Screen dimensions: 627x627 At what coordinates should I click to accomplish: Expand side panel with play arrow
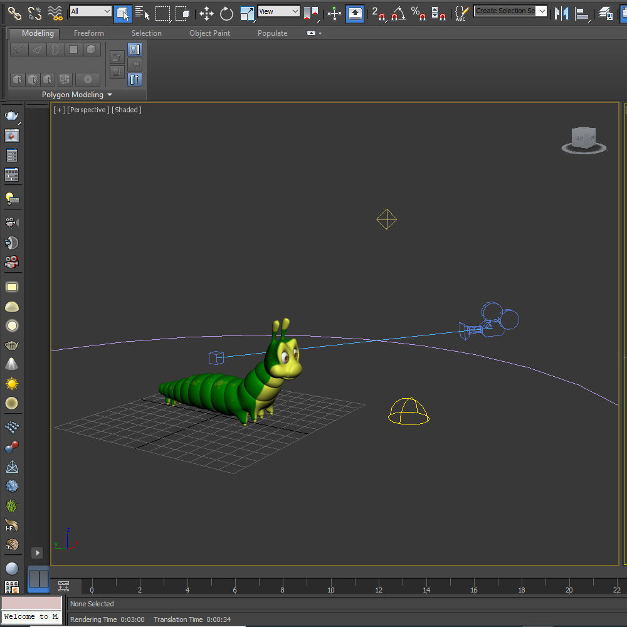37,553
